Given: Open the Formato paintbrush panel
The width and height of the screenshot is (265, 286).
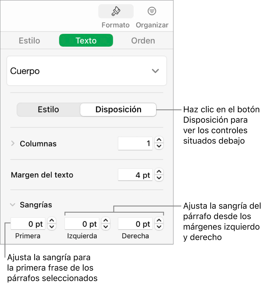Looking at the screenshot, I should [116, 12].
